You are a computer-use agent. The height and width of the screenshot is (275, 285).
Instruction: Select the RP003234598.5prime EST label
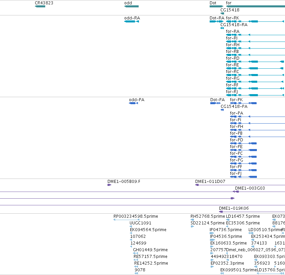click(136, 216)
